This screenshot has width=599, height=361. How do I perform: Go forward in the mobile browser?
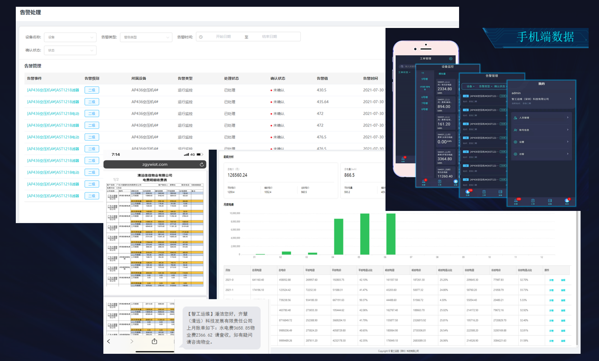pyautogui.click(x=131, y=341)
